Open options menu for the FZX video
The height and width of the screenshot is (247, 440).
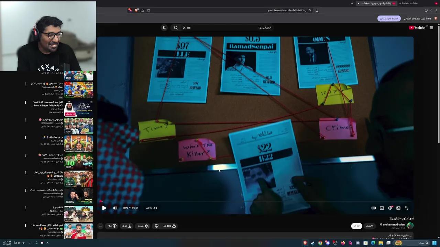[25, 138]
